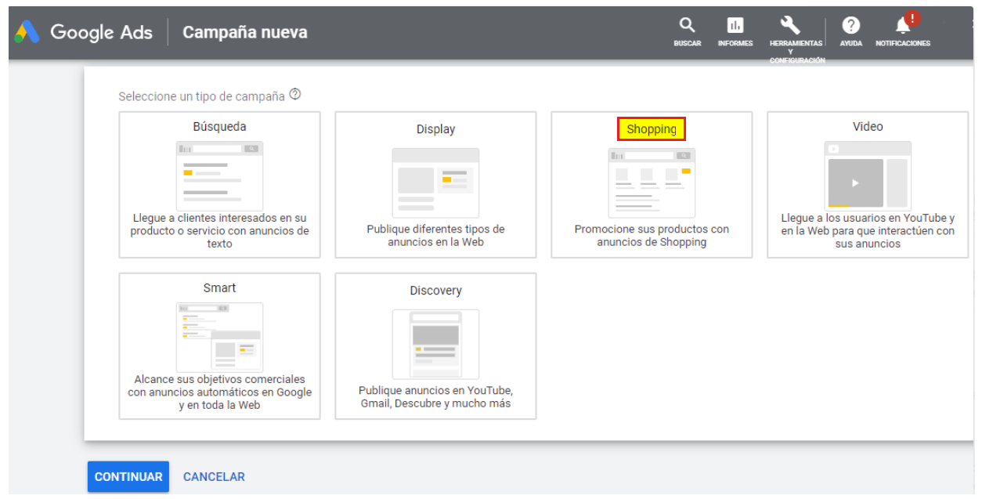Click the CONTINUAR button

pos(128,476)
